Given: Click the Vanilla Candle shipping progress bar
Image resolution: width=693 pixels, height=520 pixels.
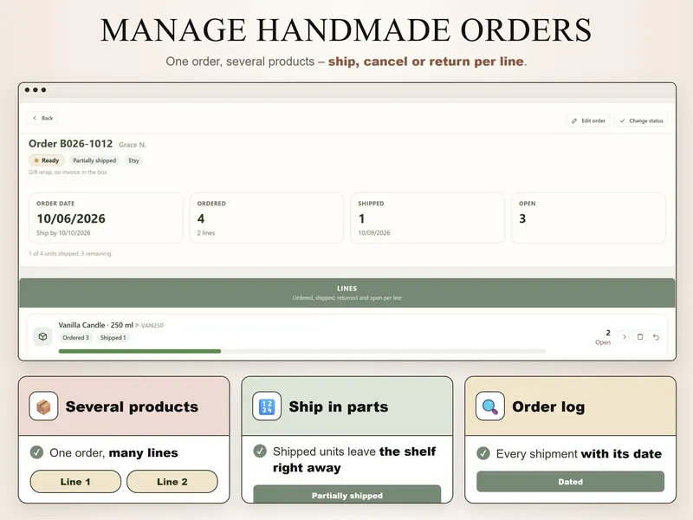Looking at the screenshot, I should pyautogui.click(x=302, y=351).
